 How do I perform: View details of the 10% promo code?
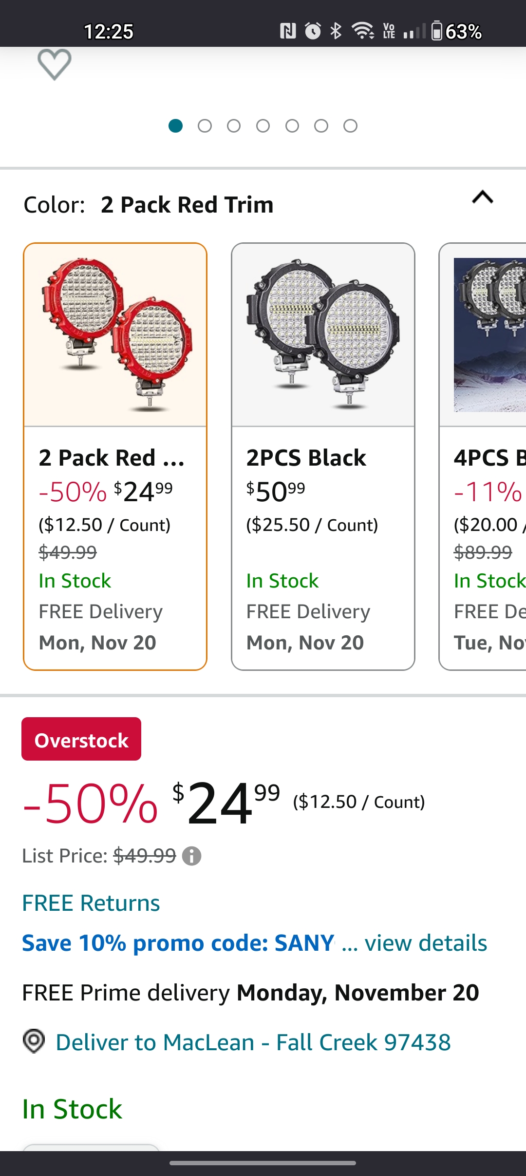pyautogui.click(x=426, y=943)
